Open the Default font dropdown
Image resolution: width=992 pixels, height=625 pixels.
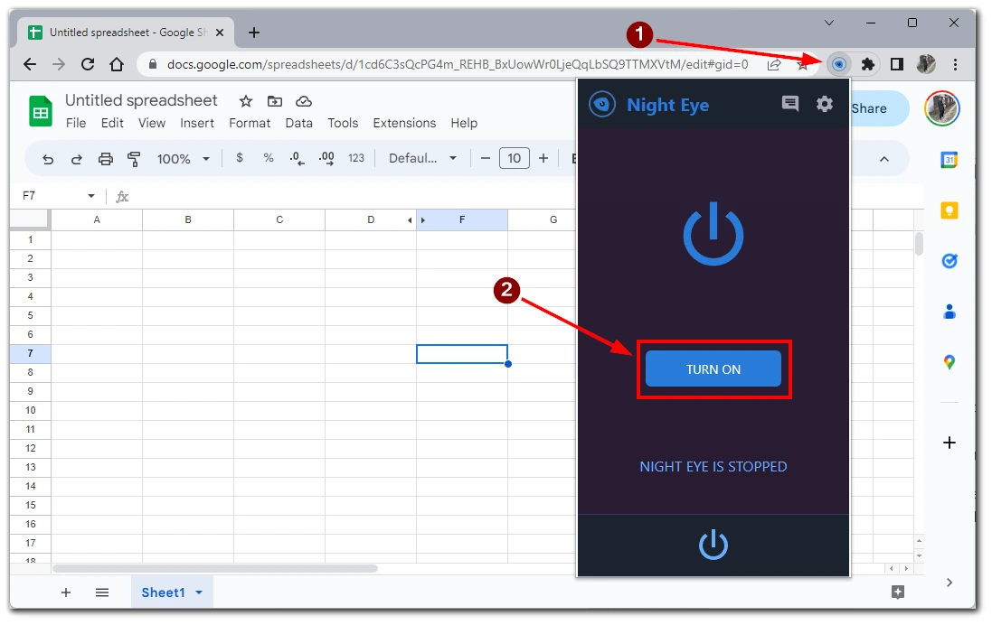click(x=422, y=159)
